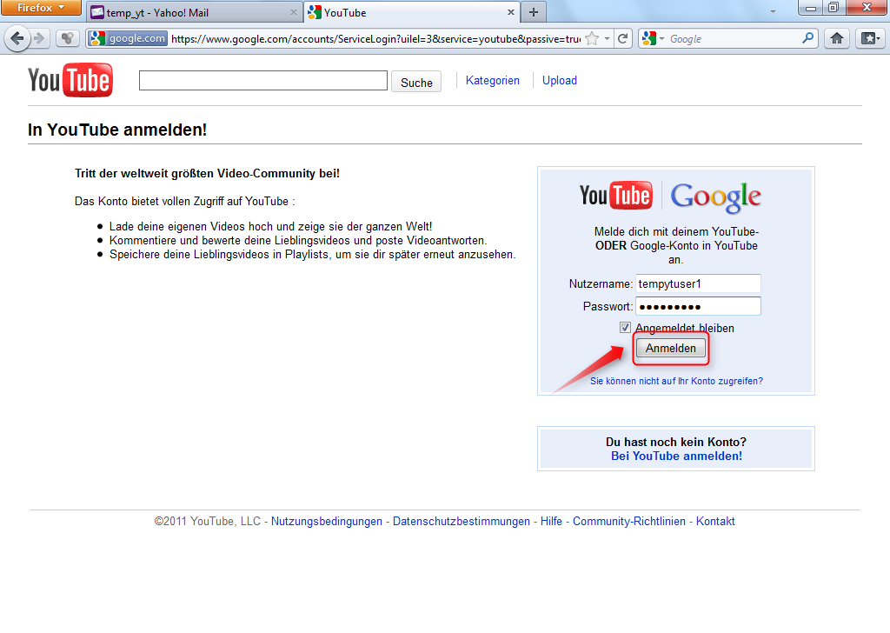The height and width of the screenshot is (633, 890).
Task: Uncheck the Angemeldet bleiben checkbox
Action: click(625, 327)
